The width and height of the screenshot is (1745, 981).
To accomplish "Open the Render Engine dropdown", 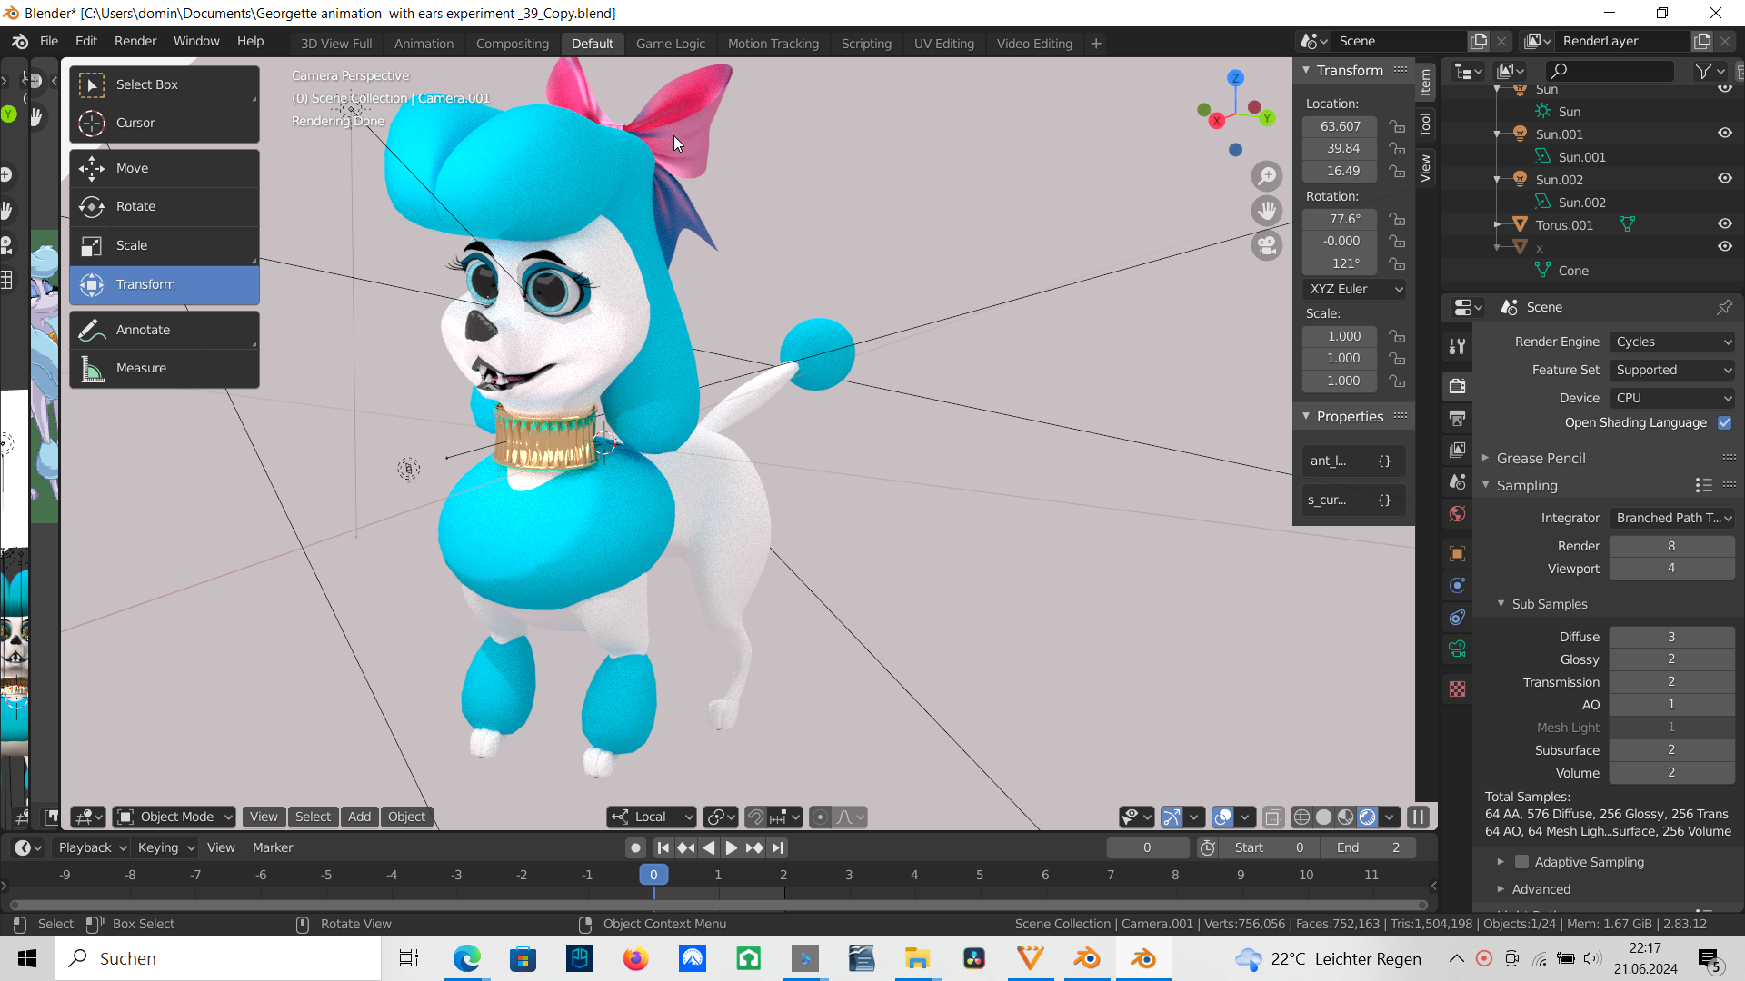I will (1672, 342).
